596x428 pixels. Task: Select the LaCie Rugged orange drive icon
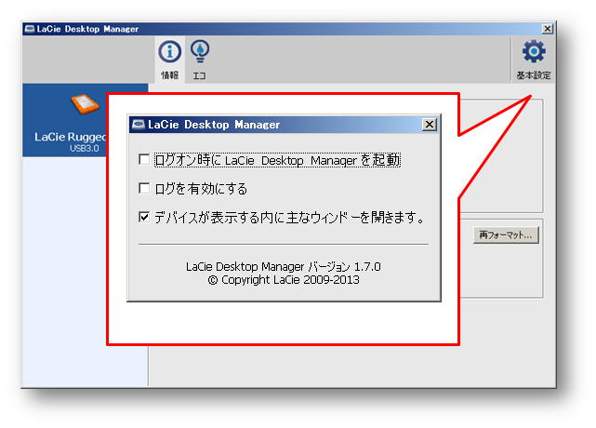pos(86,104)
